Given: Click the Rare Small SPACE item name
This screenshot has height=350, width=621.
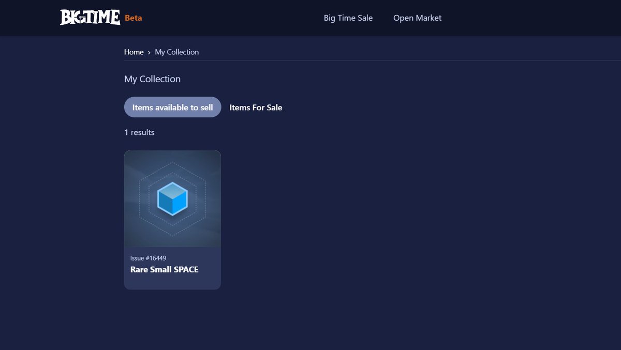Looking at the screenshot, I should [x=164, y=269].
